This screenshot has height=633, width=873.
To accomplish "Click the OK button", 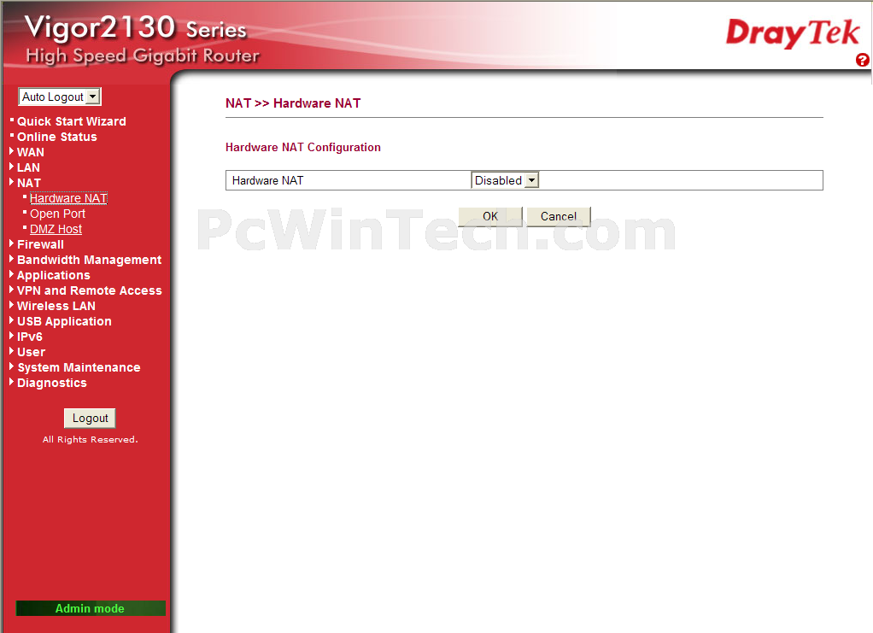I will (490, 217).
